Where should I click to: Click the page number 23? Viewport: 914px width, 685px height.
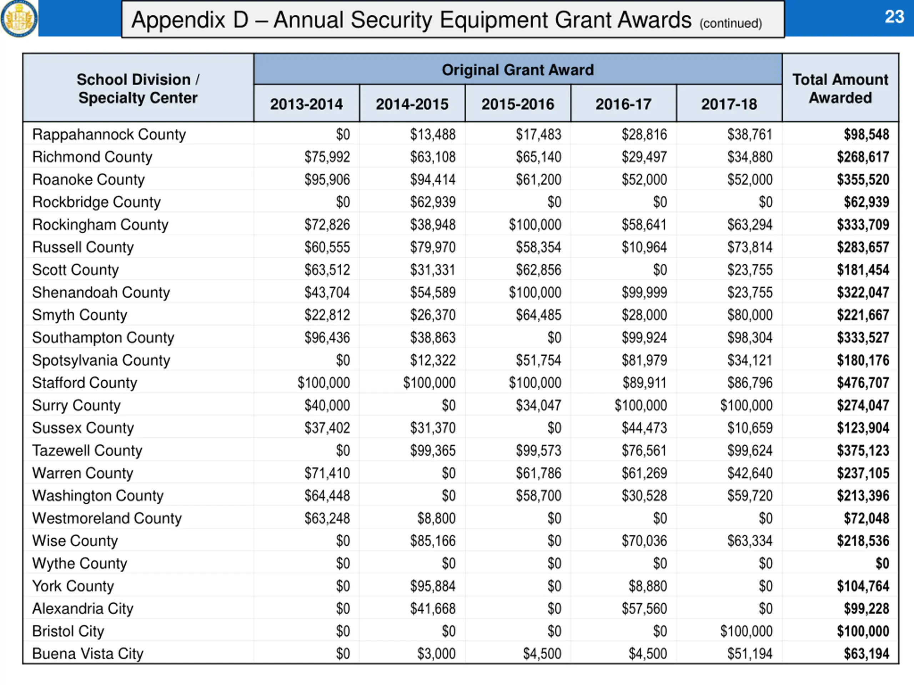pyautogui.click(x=894, y=17)
